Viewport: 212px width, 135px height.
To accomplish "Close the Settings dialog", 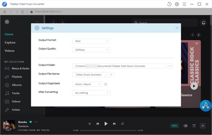I will click(177, 28).
